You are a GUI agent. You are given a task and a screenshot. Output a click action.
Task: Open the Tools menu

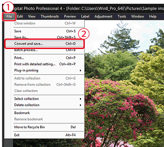(x=122, y=16)
